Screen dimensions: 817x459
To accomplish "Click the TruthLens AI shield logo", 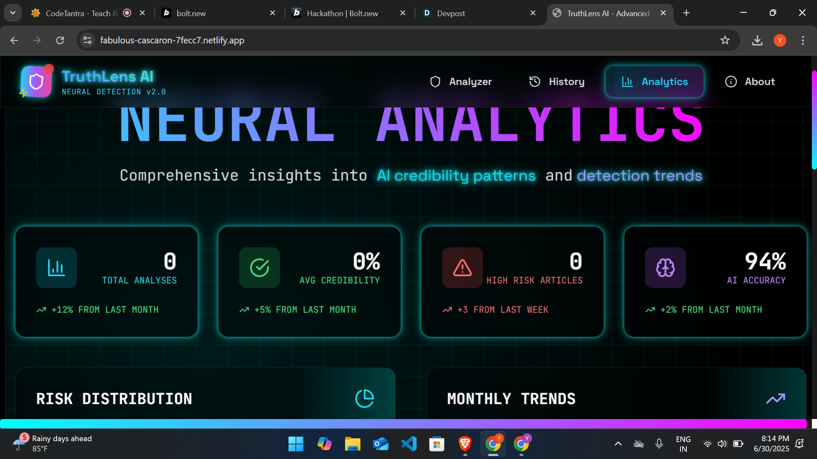I will [36, 81].
